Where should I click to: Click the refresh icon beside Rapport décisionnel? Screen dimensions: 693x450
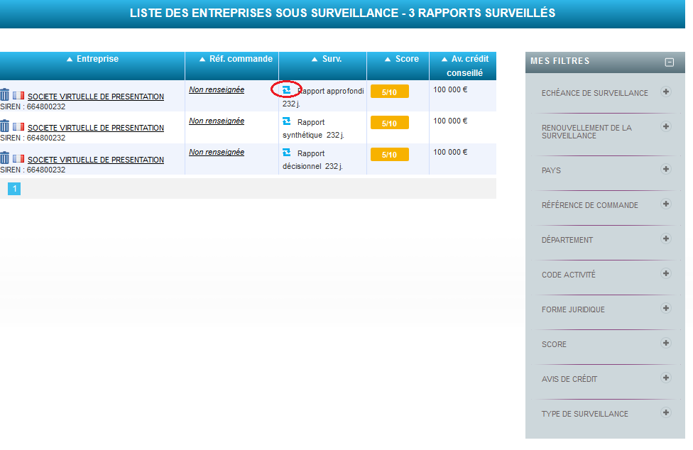click(x=287, y=153)
